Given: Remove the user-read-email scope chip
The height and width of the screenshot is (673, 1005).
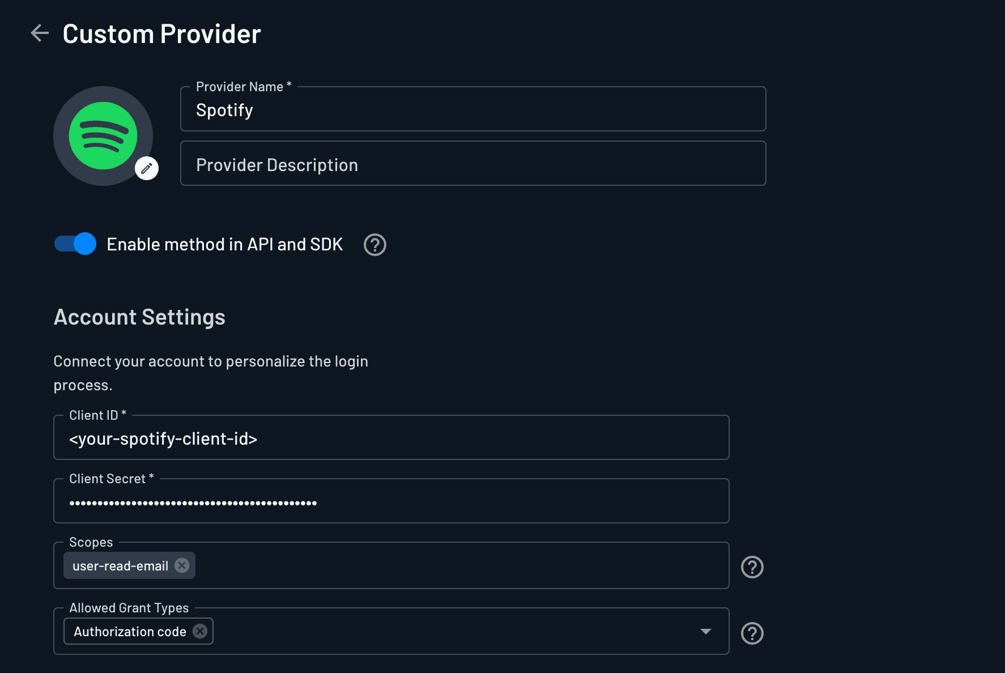Looking at the screenshot, I should click(182, 565).
